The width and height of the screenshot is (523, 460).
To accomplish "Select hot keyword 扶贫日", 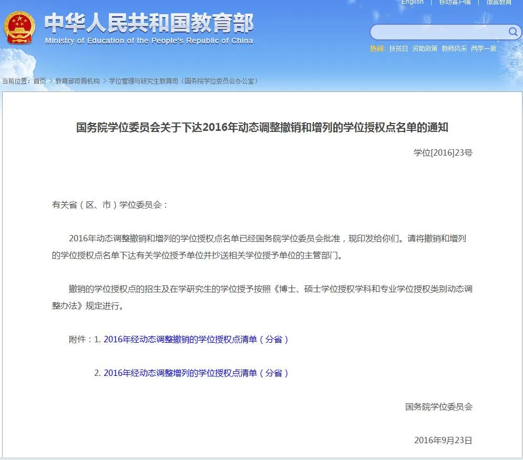I will (398, 49).
